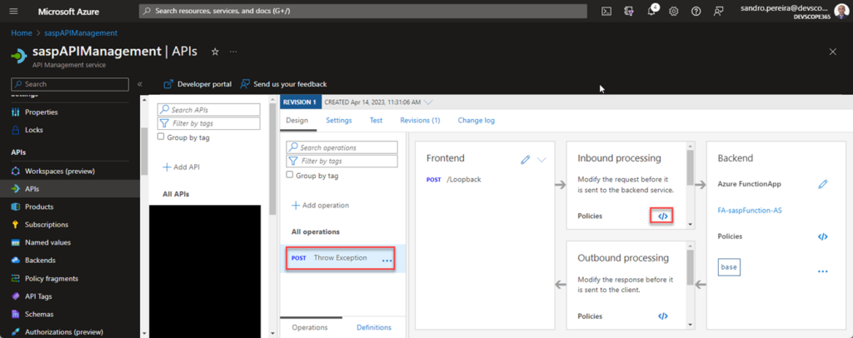The height and width of the screenshot is (338, 853).
Task: Open the FA-saspFunction-AS backend link
Action: [749, 211]
